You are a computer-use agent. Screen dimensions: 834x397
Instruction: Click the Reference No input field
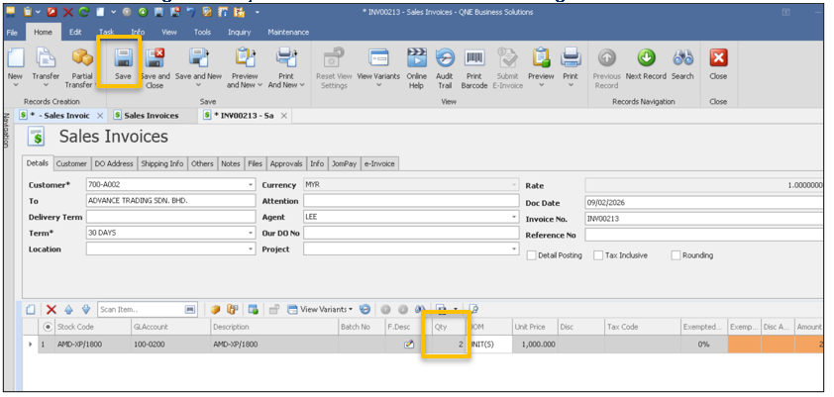[x=703, y=235]
